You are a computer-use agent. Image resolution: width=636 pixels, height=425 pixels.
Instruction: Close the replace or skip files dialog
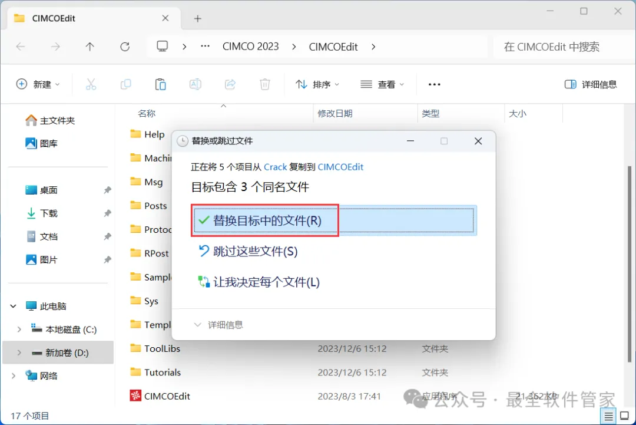[478, 141]
